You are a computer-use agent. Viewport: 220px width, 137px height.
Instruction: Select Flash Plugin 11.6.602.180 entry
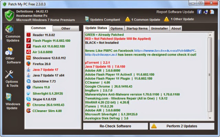click(x=52, y=41)
